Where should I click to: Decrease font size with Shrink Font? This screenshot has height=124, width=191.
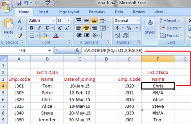click(67, 28)
